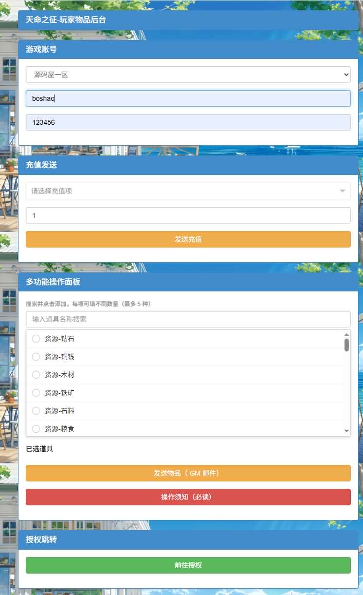This screenshot has width=363, height=595.
Task: Click the item list scrollbar up arrow
Action: pyautogui.click(x=346, y=334)
